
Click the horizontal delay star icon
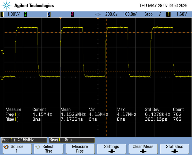coord(98,14)
